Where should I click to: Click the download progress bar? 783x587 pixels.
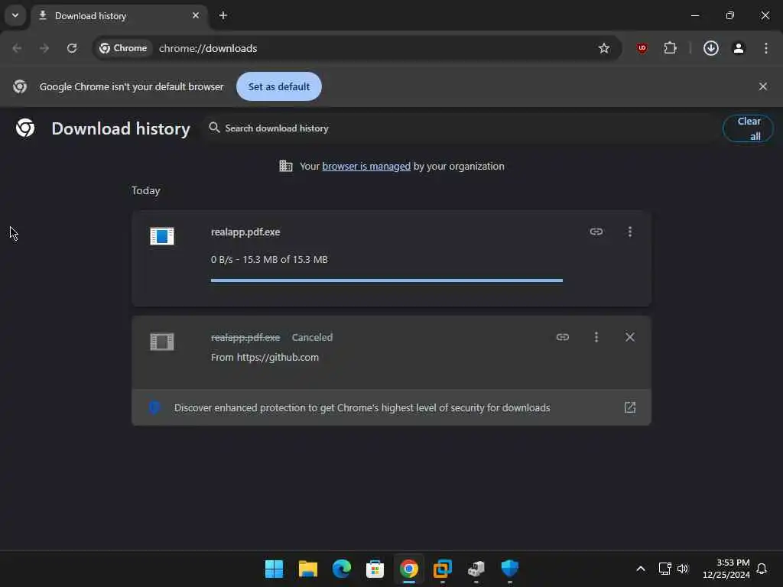(386, 281)
